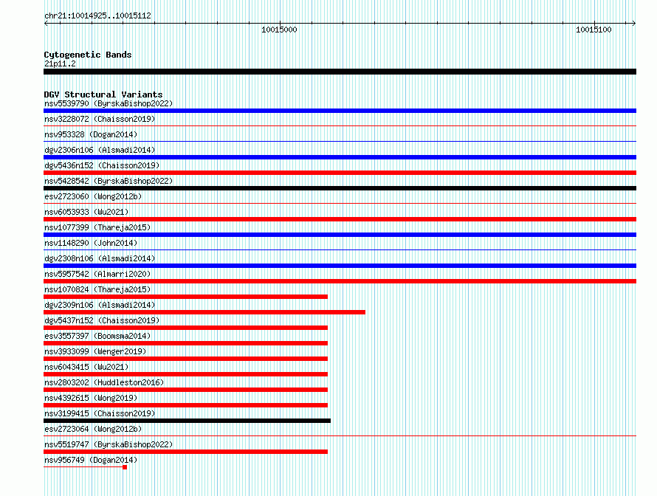Click the blue bar under nsv1077399
Screen dimensions: 657x496
tap(340, 235)
